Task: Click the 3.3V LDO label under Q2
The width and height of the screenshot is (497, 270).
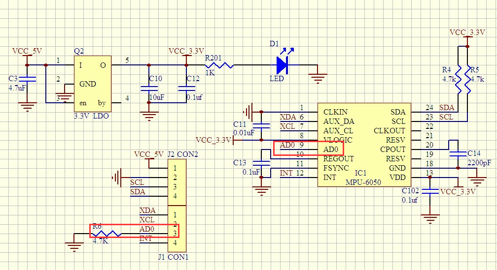Action: 92,116
